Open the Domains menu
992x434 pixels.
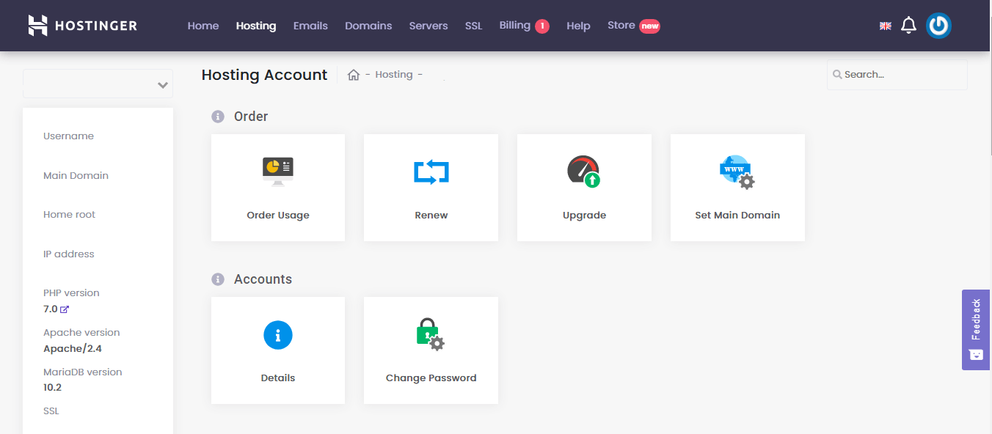tap(368, 26)
